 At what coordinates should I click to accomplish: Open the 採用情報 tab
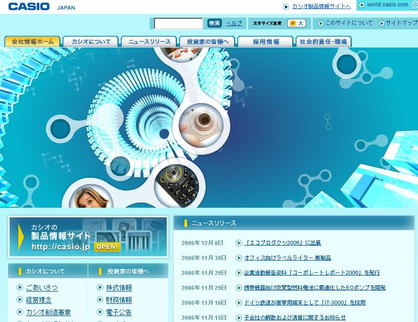coord(266,42)
